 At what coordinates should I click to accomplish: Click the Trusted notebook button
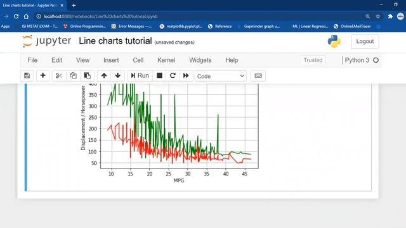[313, 60]
